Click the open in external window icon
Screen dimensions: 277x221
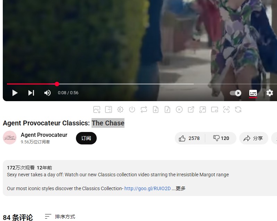tap(191, 109)
